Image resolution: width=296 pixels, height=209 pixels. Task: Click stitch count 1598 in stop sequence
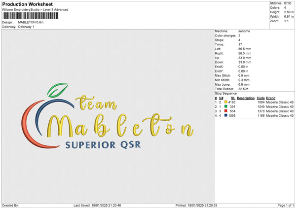coord(232,116)
